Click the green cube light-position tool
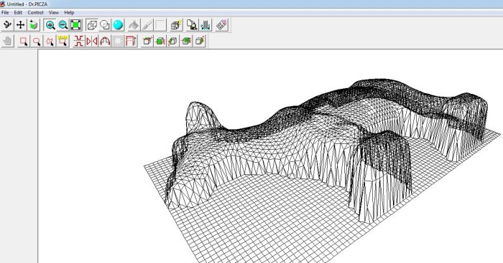The width and height of the screenshot is (503, 263). coord(34,25)
